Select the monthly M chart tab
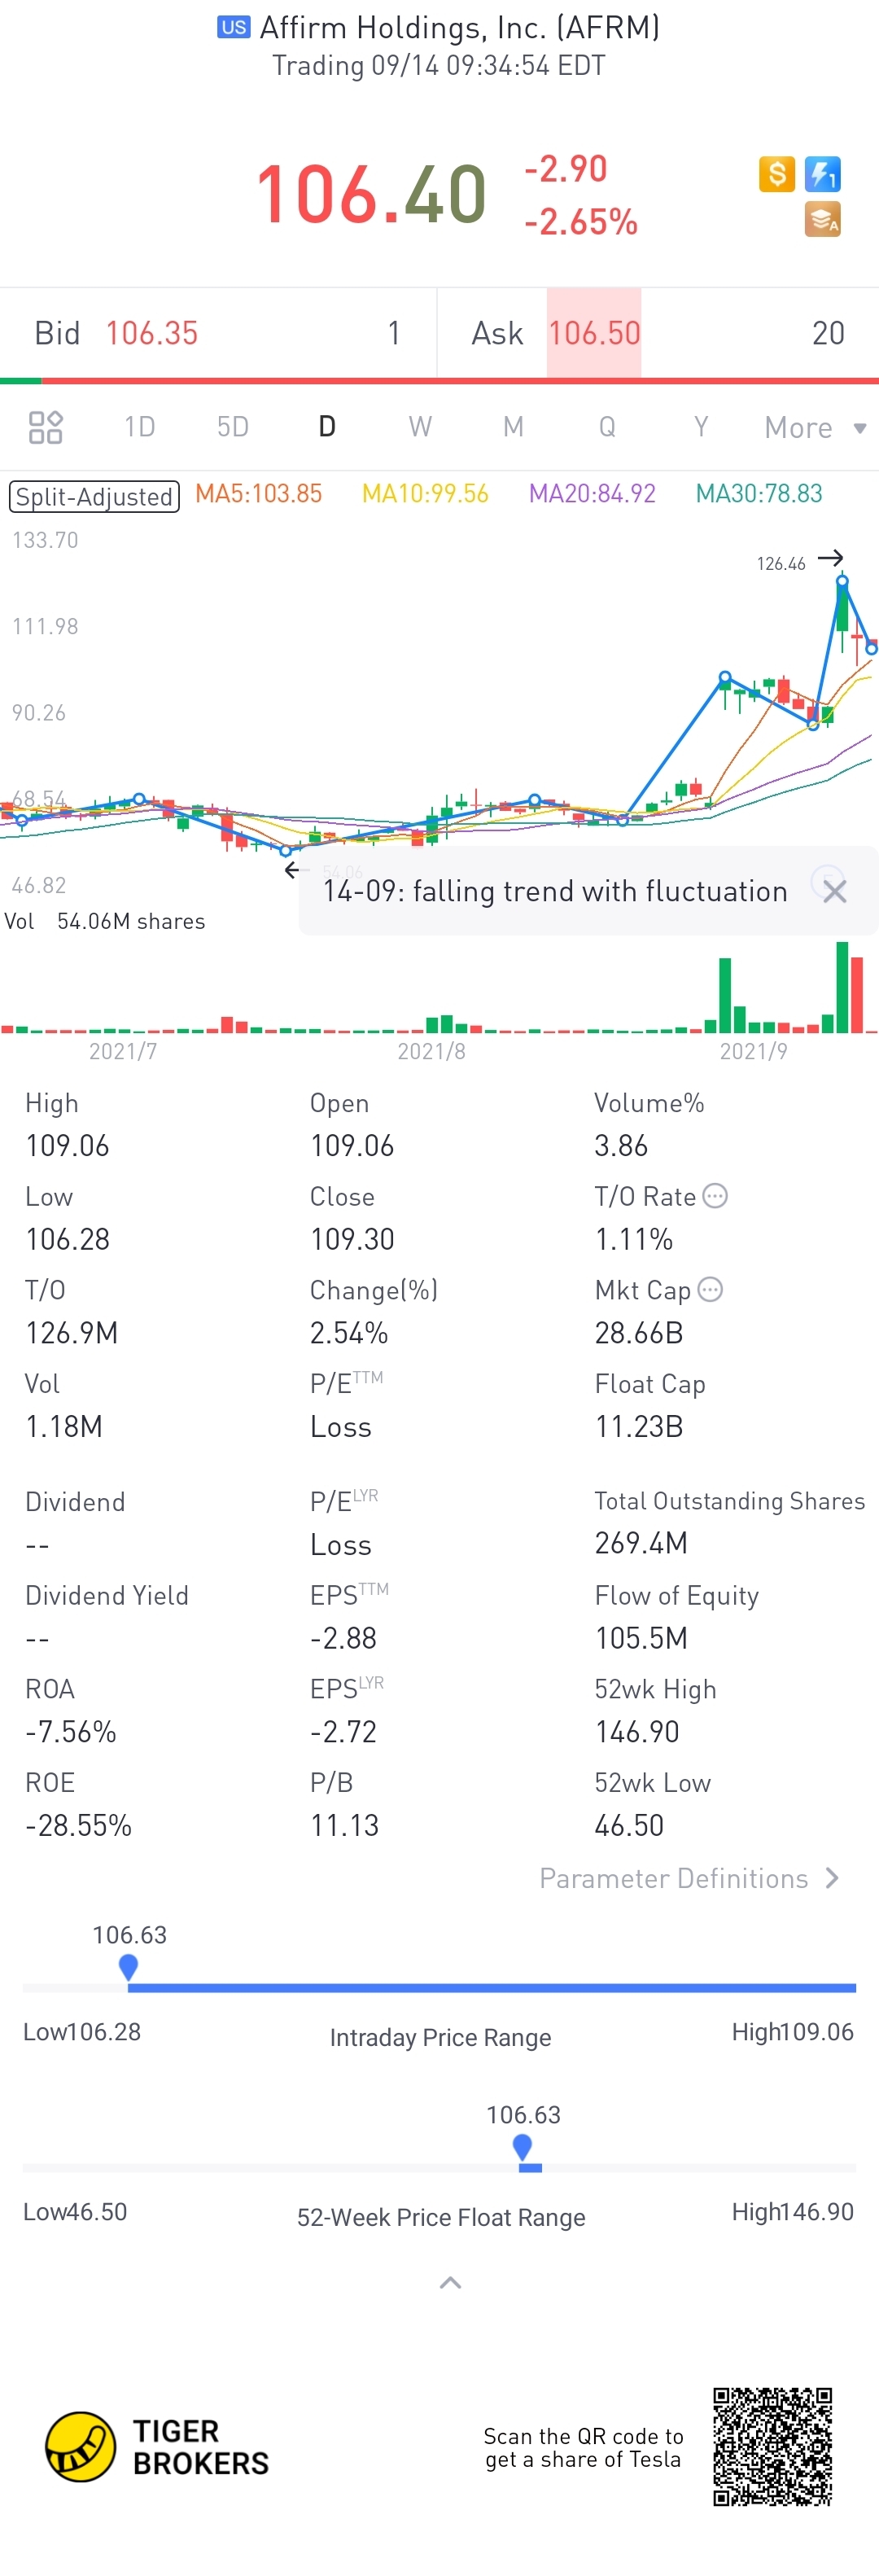Viewport: 879px width, 2576px height. pos(513,427)
